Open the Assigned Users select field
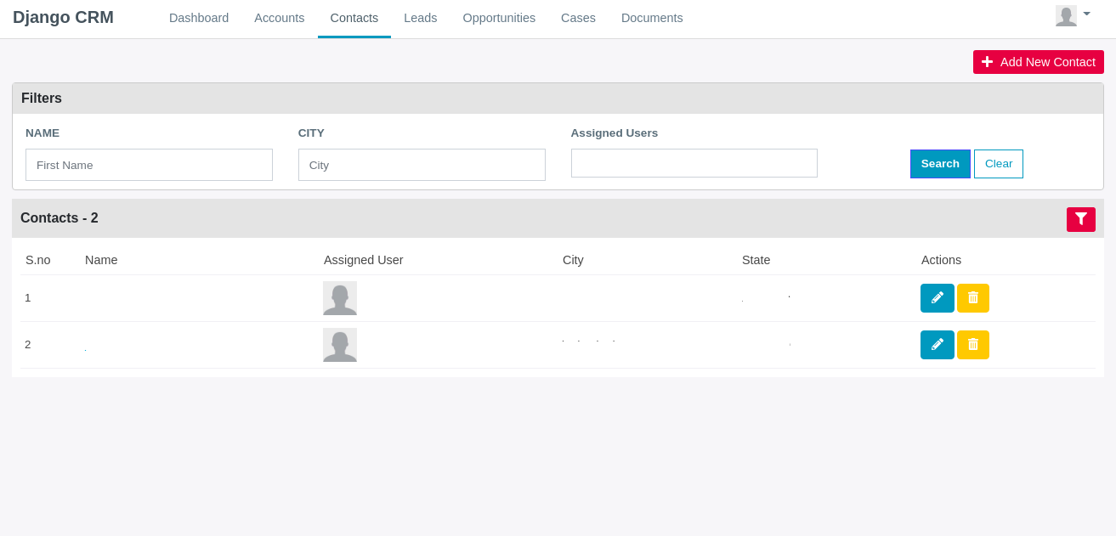This screenshot has width=1116, height=536. coord(694,163)
